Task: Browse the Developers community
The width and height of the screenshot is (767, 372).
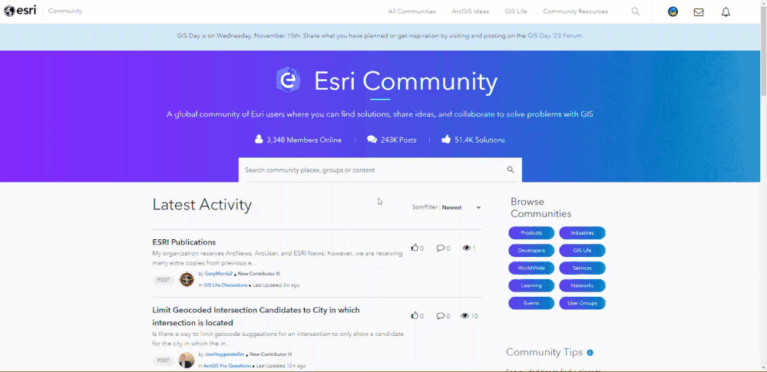Action: pos(531,250)
